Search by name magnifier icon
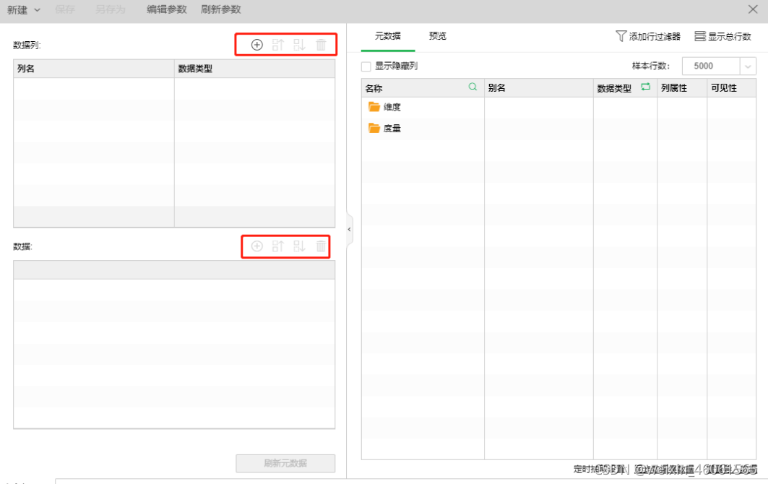This screenshot has width=768, height=484. click(473, 87)
